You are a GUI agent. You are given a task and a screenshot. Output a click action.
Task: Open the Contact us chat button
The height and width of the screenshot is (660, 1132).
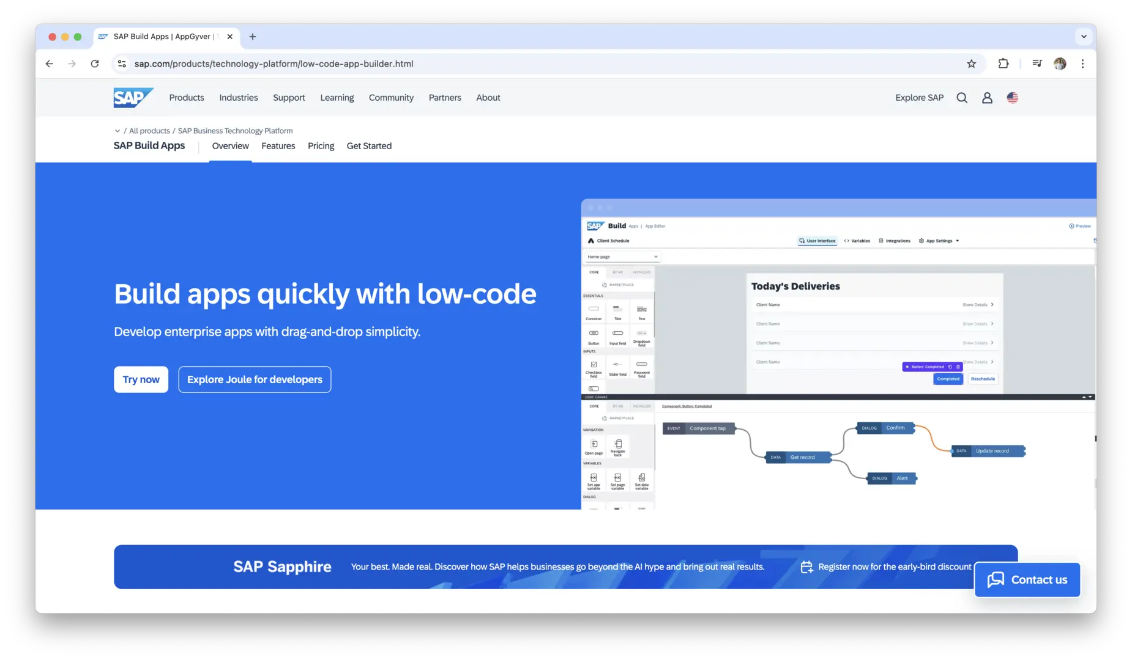(x=1027, y=580)
